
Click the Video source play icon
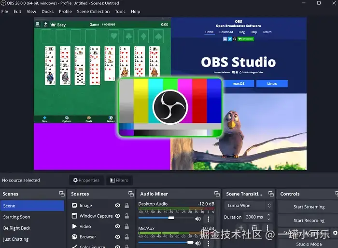74,226
